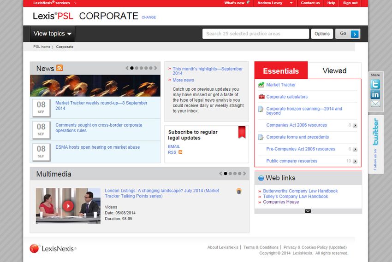Open ESMA hosts open hearing article
Image resolution: width=392 pixels, height=262 pixels.
[x=97, y=147]
